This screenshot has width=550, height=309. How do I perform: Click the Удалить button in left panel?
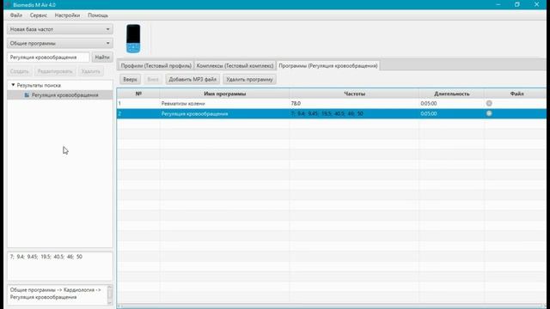(x=90, y=71)
